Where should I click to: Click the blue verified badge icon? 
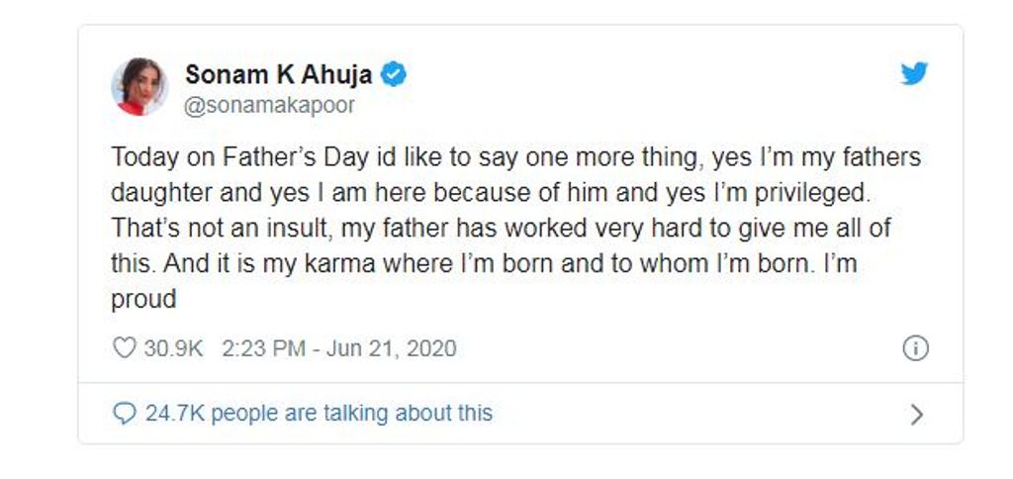[394, 75]
